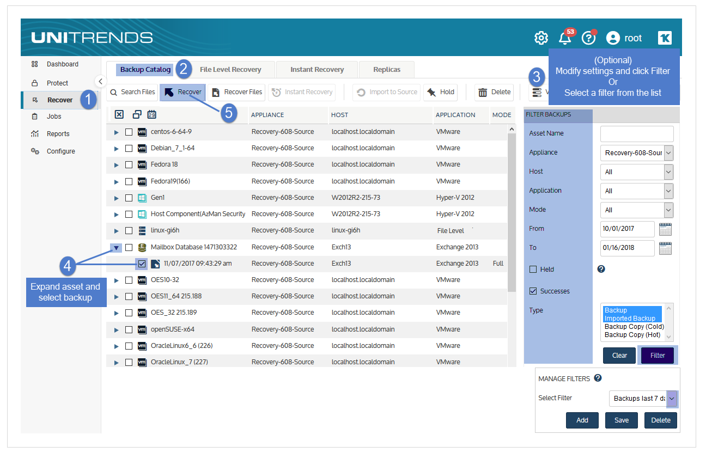Viewport: 718px width, 465px height.
Task: Check the Mailbox Database 1471303322 box
Action: [129, 247]
